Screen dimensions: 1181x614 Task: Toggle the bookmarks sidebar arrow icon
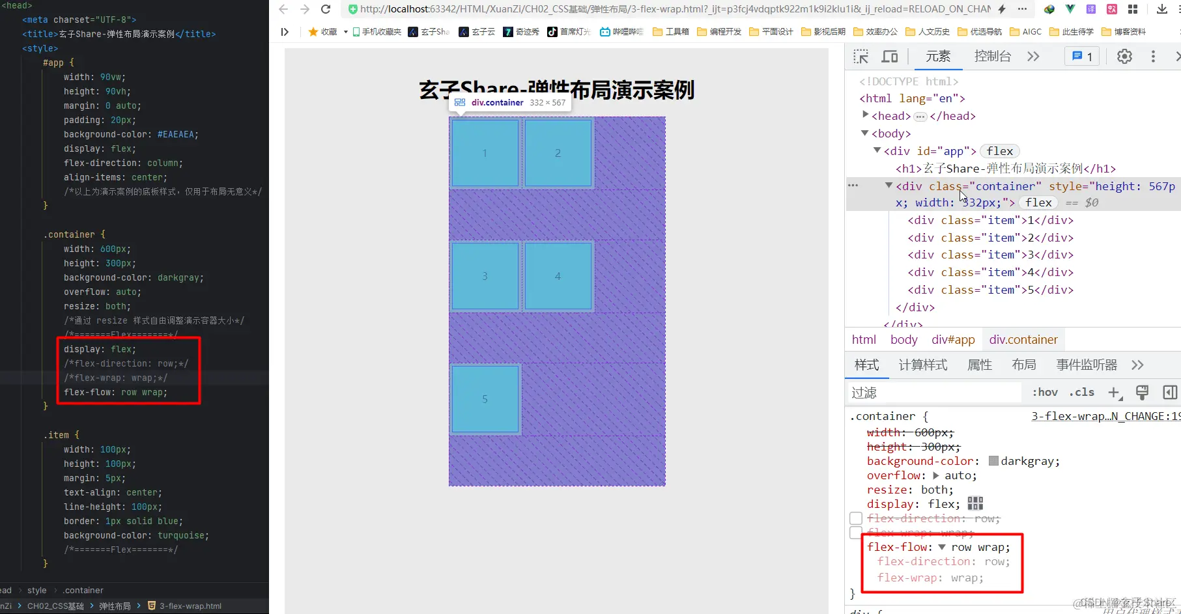285,31
